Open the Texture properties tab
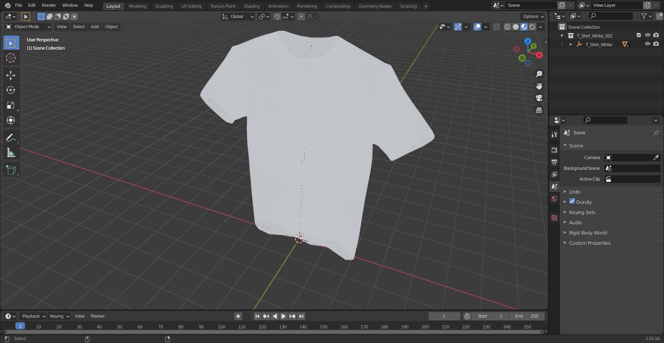 pyautogui.click(x=554, y=218)
